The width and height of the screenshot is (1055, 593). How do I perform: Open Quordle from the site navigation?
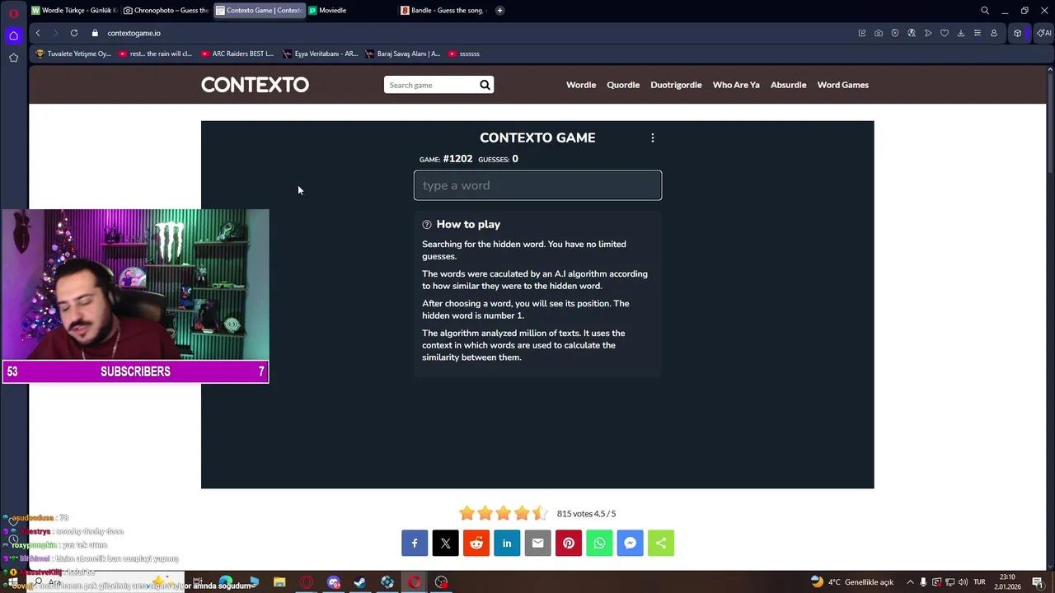point(623,85)
